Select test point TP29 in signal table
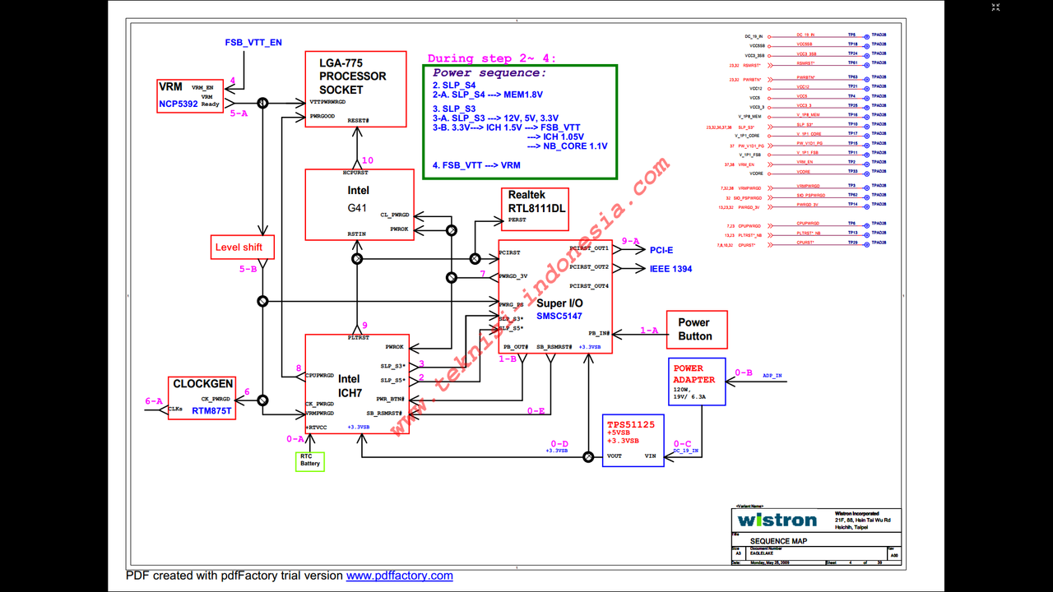This screenshot has height=592, width=1053. pyautogui.click(x=852, y=243)
